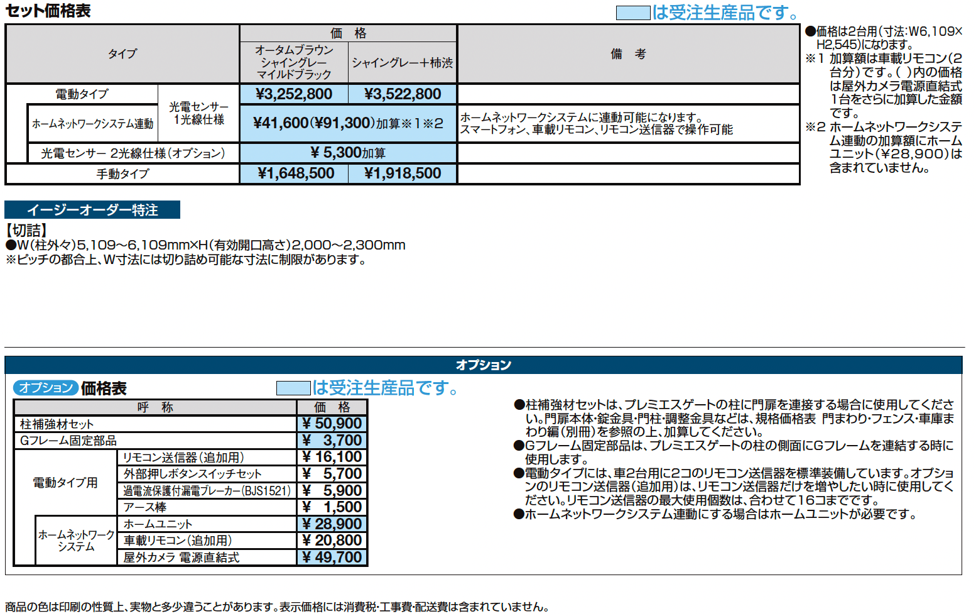Click the イージーオーダー特注 button
The height and width of the screenshot is (616, 976).
[92, 211]
